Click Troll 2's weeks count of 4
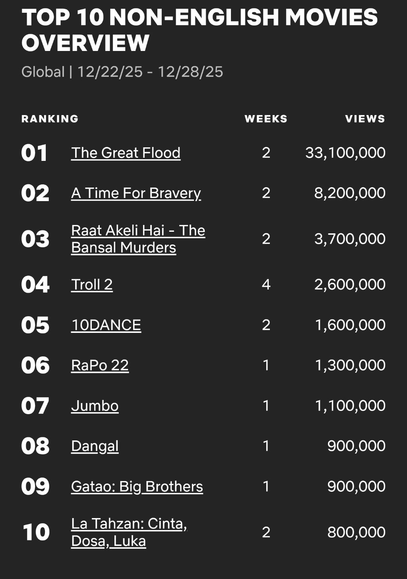The image size is (407, 579). pos(266,285)
